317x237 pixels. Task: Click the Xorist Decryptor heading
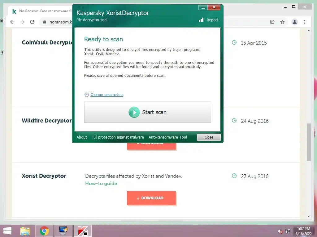(44, 176)
